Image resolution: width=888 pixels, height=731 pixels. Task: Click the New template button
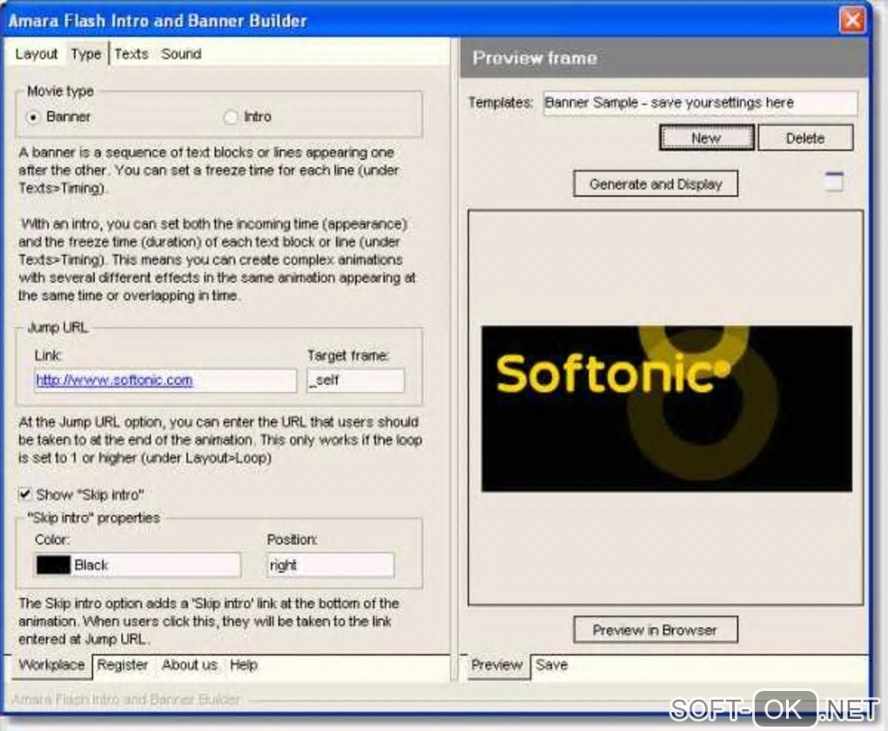tap(707, 138)
